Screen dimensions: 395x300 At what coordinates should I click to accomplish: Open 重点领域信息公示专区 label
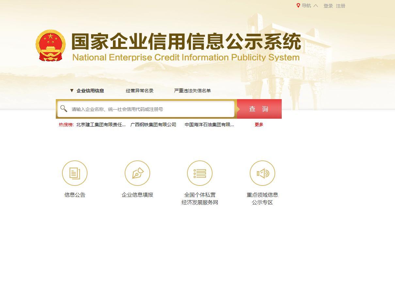(x=262, y=199)
